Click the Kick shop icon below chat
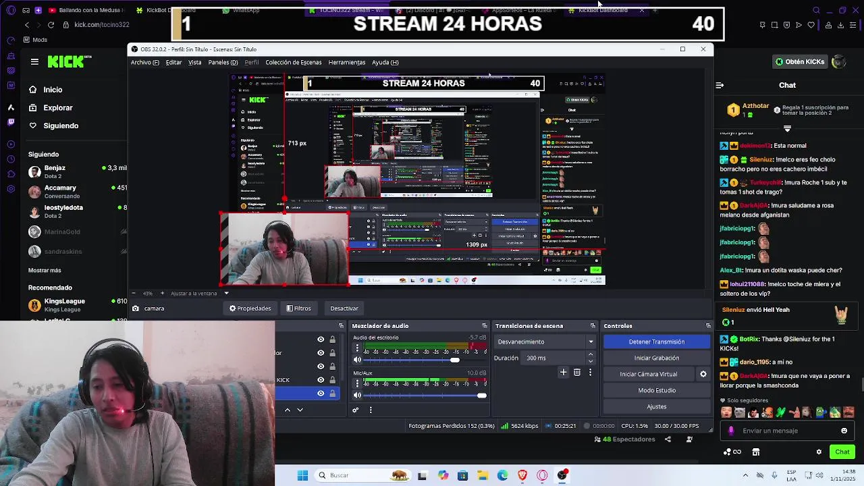Image resolution: width=864 pixels, height=486 pixels. [x=756, y=452]
